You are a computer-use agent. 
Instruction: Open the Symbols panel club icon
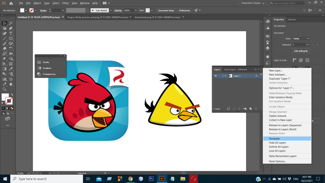(x=268, y=48)
